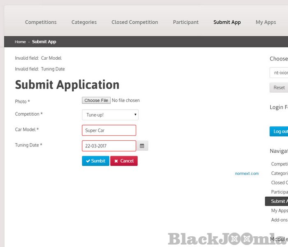
Task: Click the Log out button
Action: pos(280,131)
